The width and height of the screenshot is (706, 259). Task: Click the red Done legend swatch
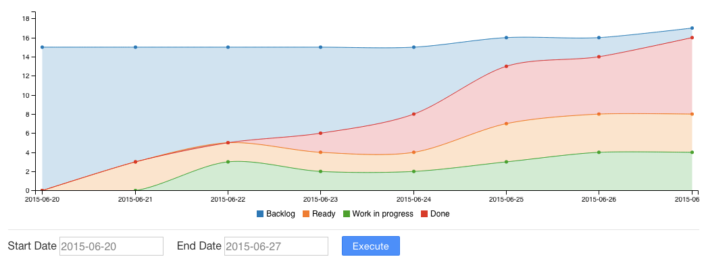click(x=424, y=214)
